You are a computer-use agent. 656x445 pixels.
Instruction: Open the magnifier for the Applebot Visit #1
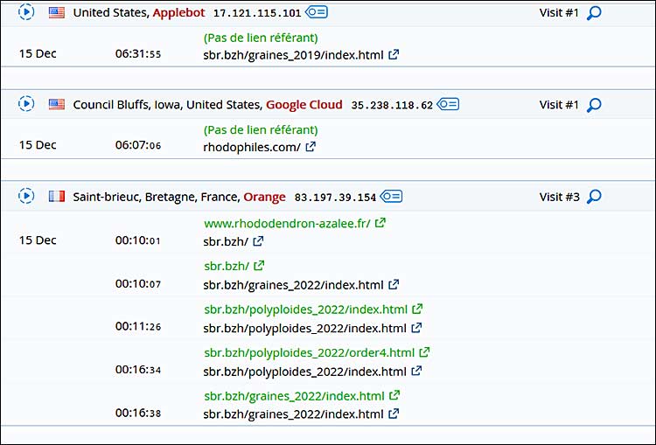594,13
